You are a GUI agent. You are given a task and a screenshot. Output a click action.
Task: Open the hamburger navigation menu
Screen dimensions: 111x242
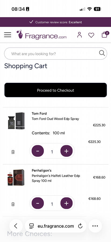[x=8, y=35]
